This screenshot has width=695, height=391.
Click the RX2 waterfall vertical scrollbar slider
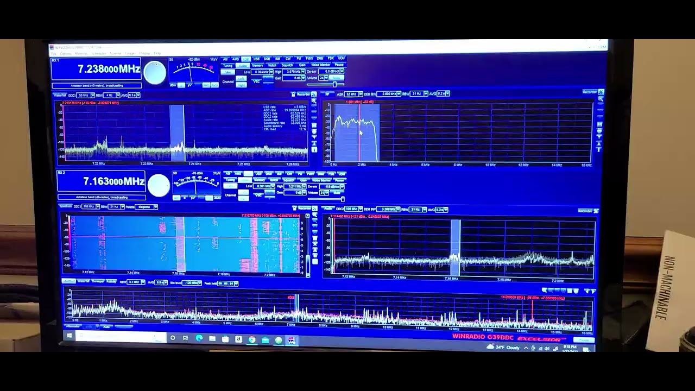click(x=308, y=264)
